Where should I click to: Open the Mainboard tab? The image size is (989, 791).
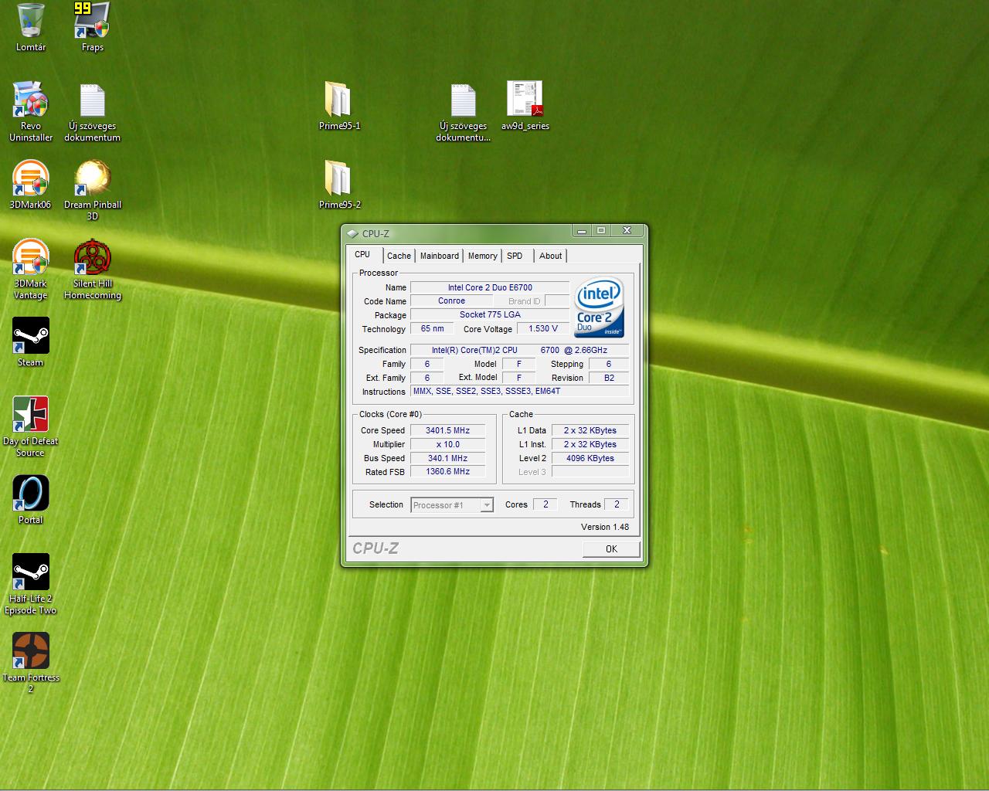[440, 256]
